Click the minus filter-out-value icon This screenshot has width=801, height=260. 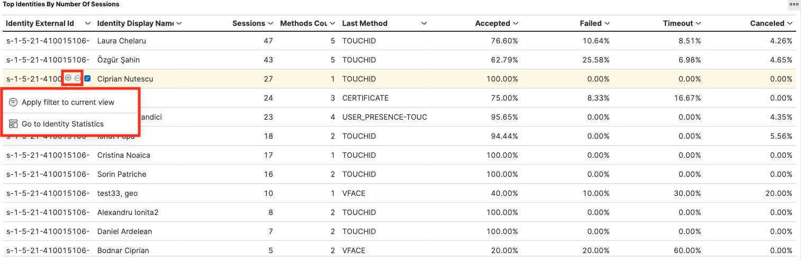(x=77, y=78)
